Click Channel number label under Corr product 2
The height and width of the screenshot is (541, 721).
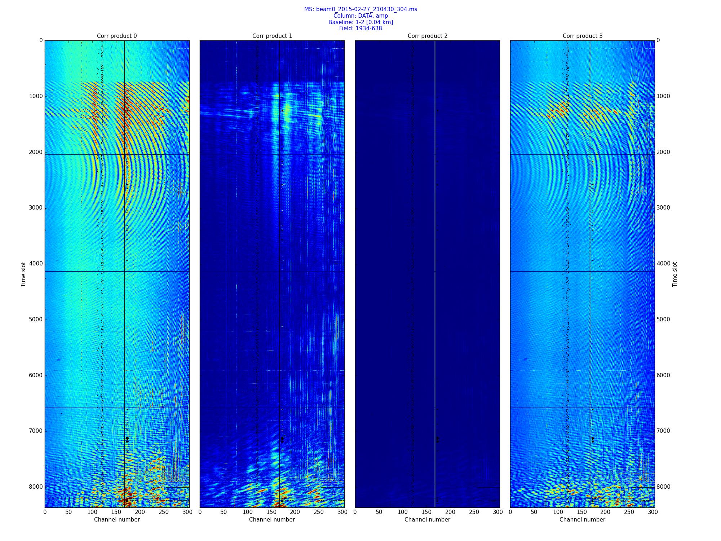[428, 520]
